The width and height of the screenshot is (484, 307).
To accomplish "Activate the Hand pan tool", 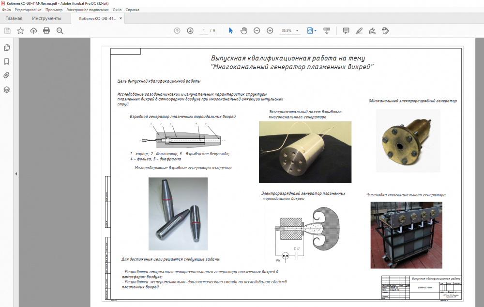I will pyautogui.click(x=244, y=30).
